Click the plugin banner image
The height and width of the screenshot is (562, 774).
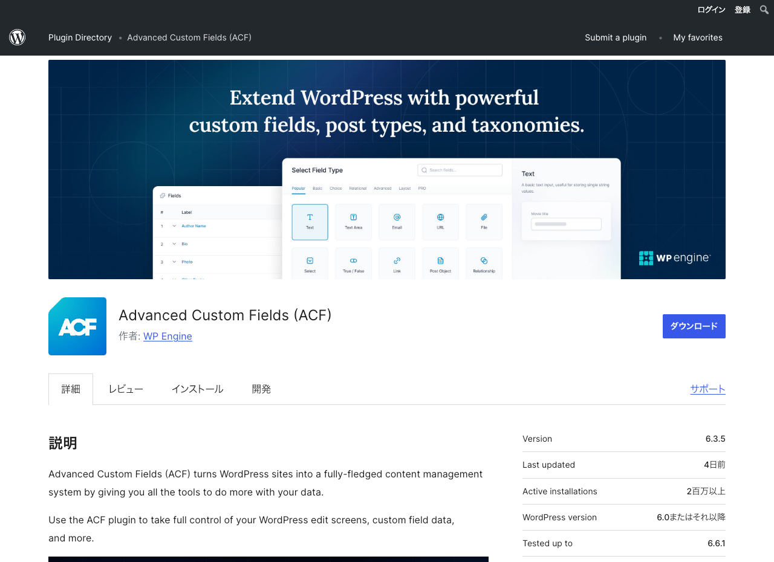tap(387, 169)
